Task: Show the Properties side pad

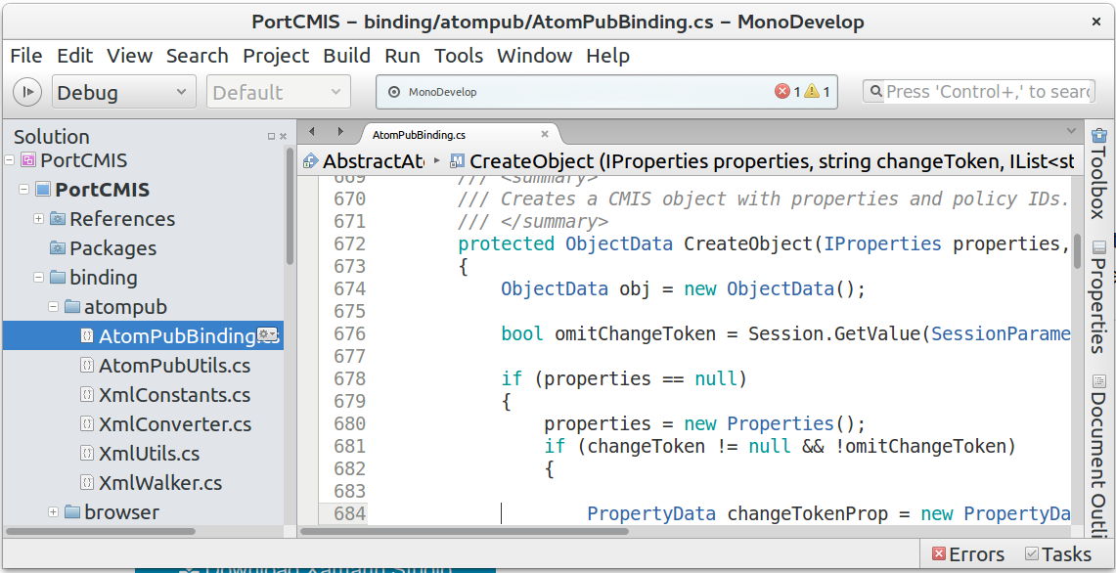Action: [1099, 297]
